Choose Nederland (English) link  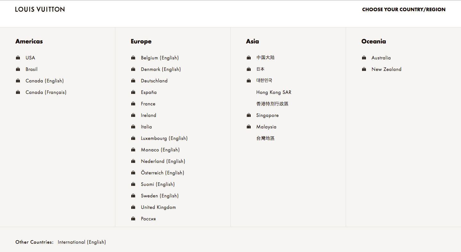click(x=163, y=161)
